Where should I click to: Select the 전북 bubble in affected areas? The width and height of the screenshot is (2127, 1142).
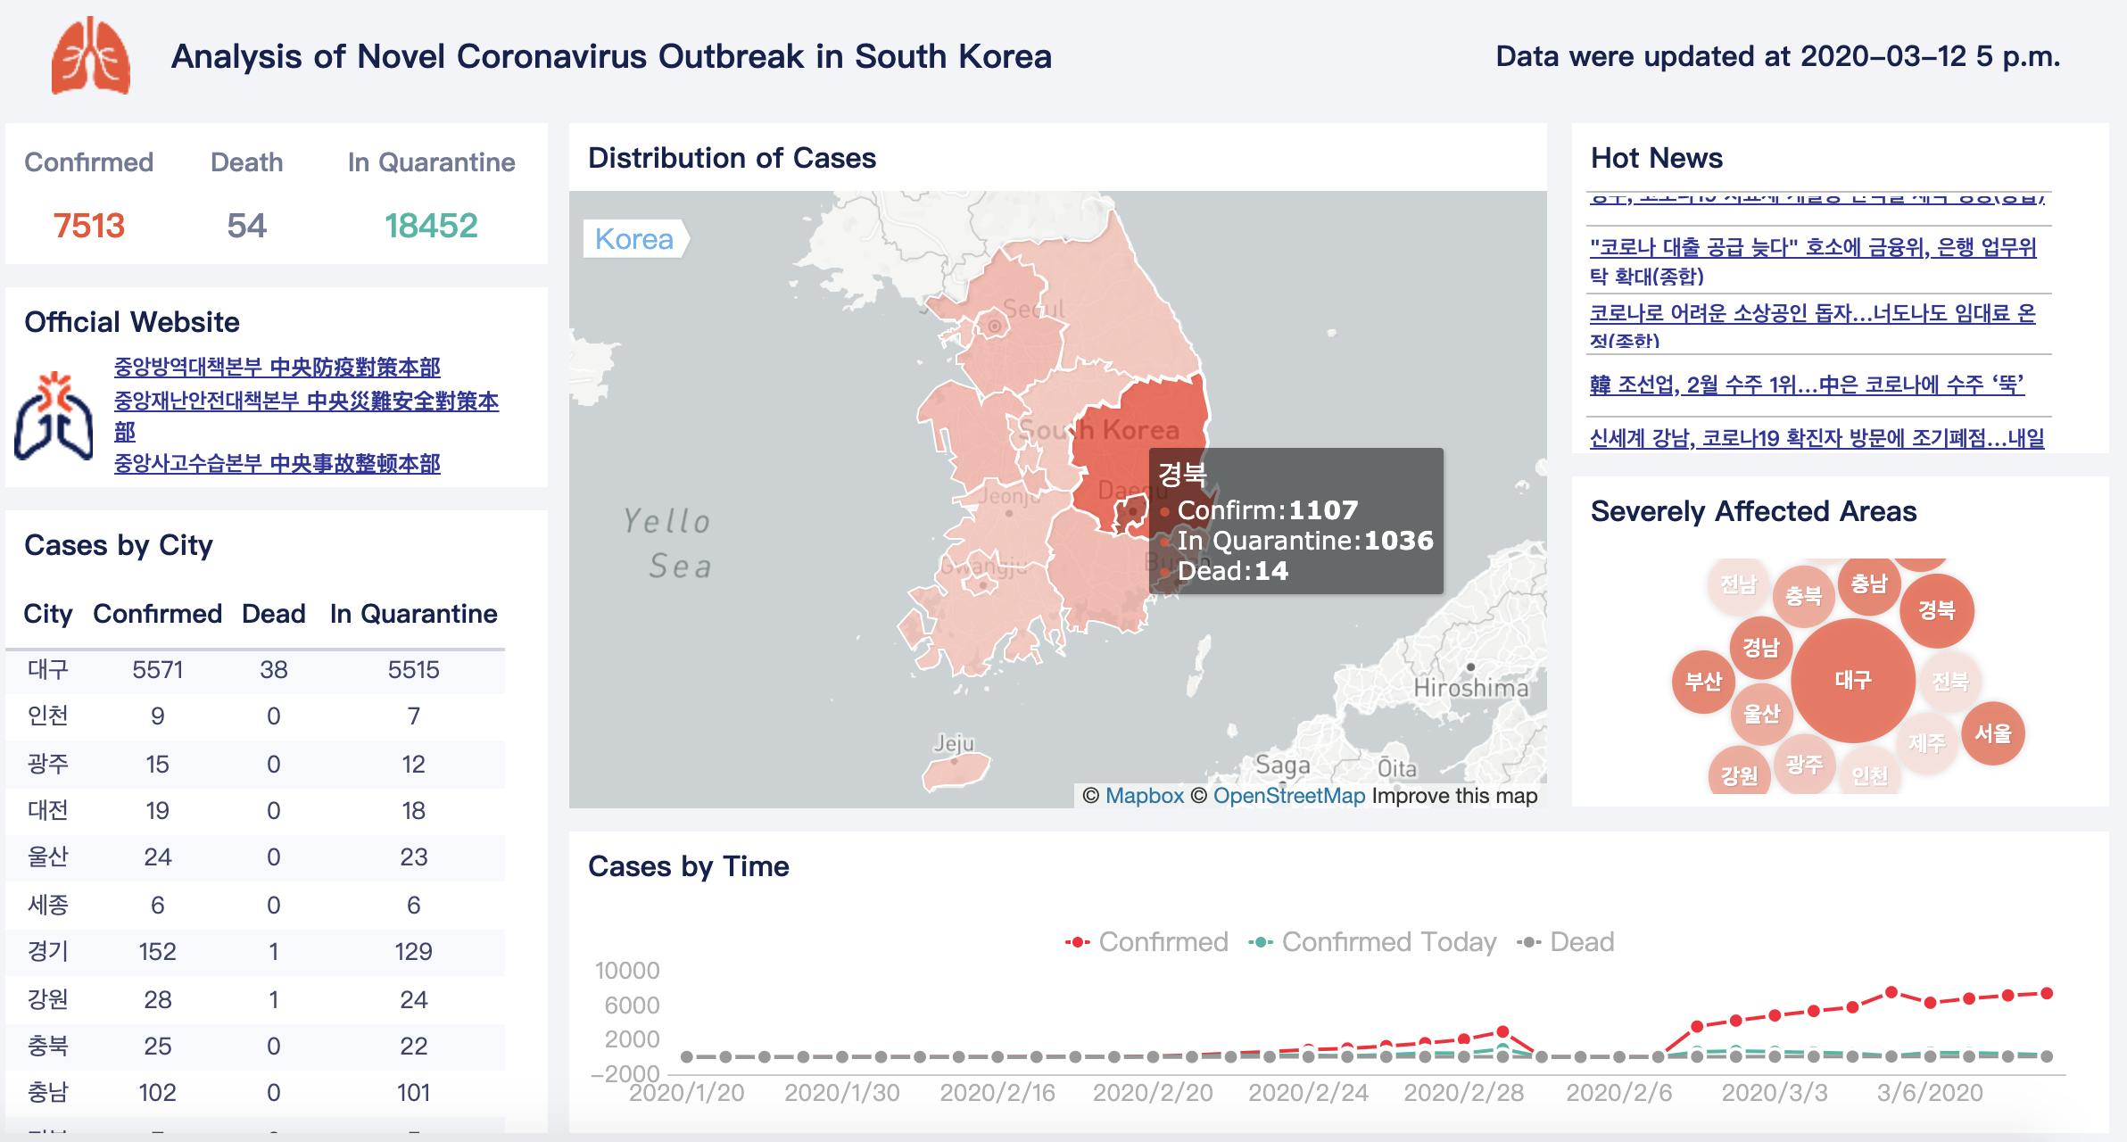click(1950, 682)
